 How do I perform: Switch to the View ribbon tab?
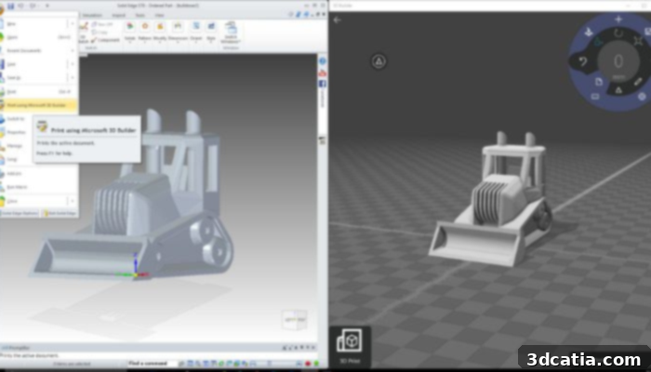[x=159, y=16]
